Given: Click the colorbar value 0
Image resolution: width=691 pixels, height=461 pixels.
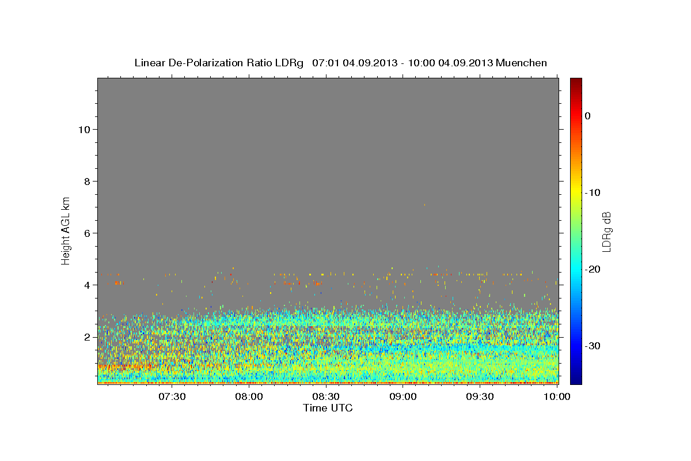Looking at the screenshot, I should click(x=587, y=116).
